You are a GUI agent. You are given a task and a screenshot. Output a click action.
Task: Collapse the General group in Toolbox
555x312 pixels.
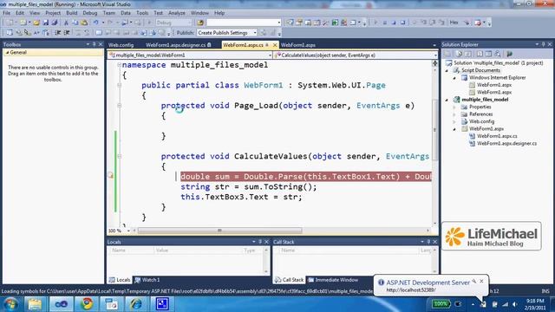coord(7,52)
